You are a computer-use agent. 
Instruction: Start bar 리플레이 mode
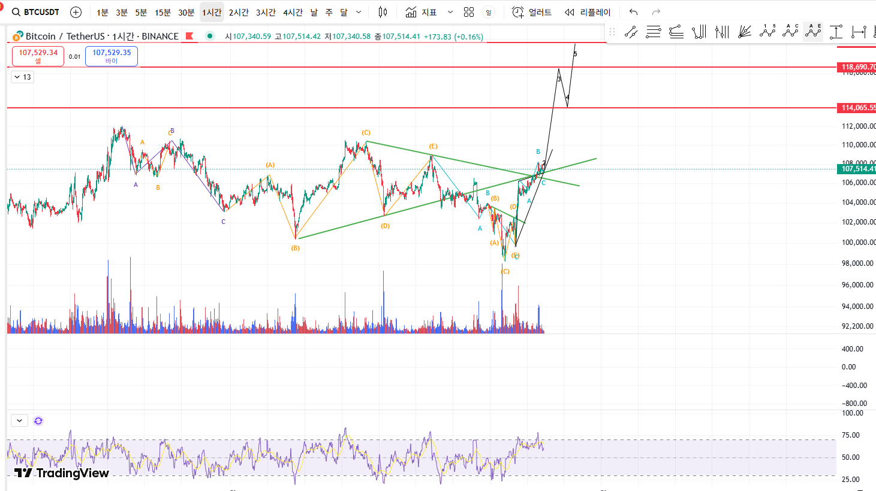tap(588, 12)
